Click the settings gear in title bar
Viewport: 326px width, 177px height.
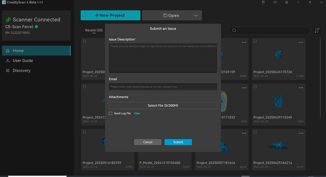[x=287, y=2]
